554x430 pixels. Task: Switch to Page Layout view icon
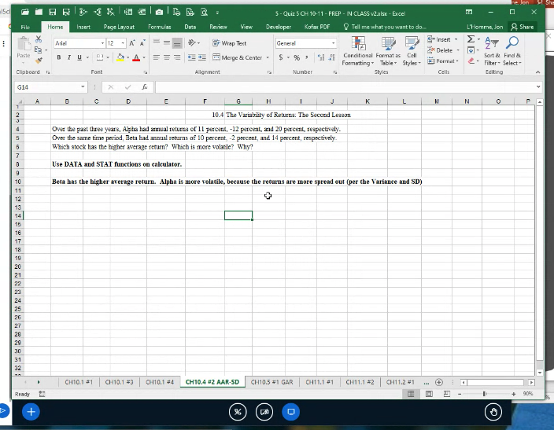click(429, 394)
